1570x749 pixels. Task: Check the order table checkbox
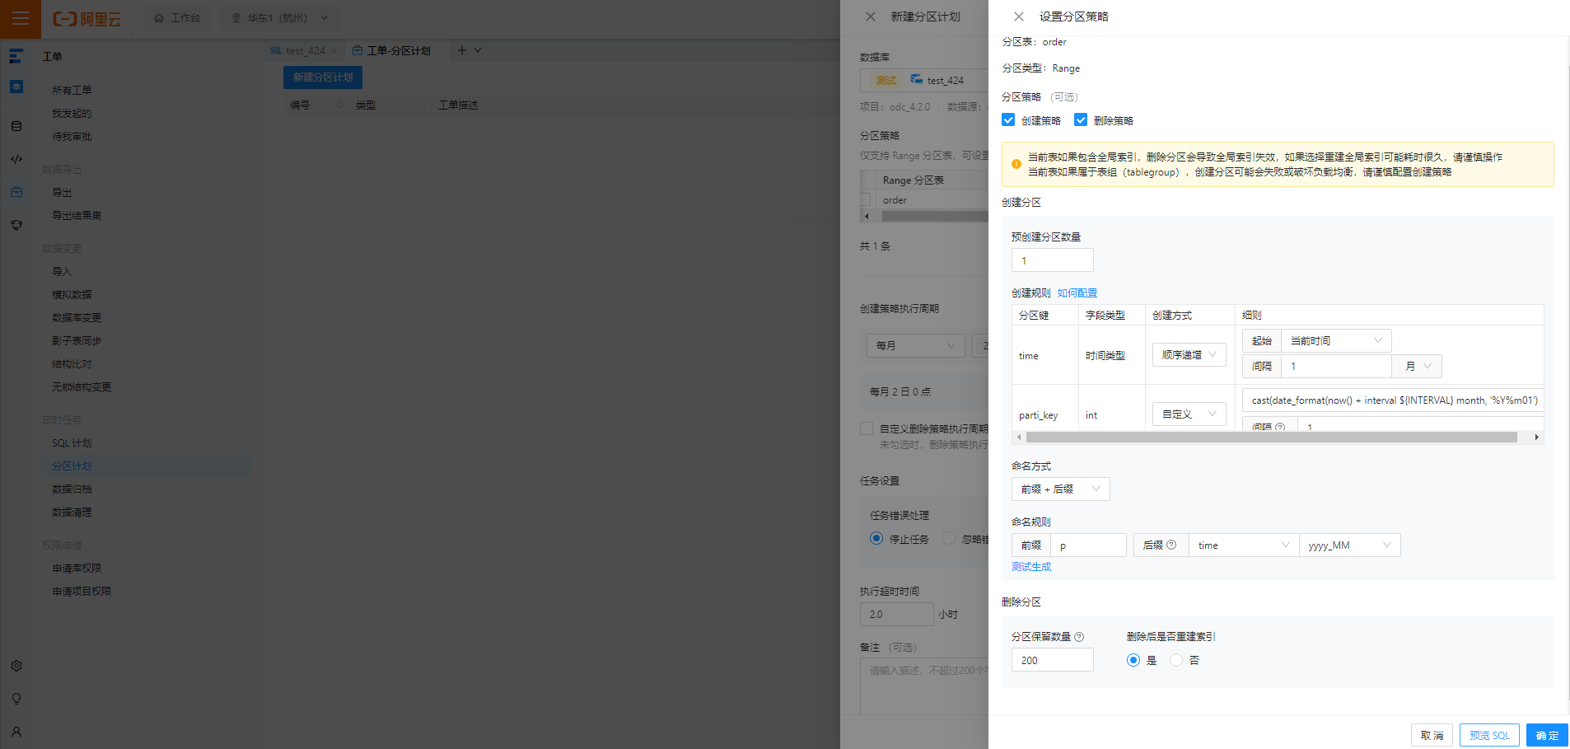(x=866, y=199)
